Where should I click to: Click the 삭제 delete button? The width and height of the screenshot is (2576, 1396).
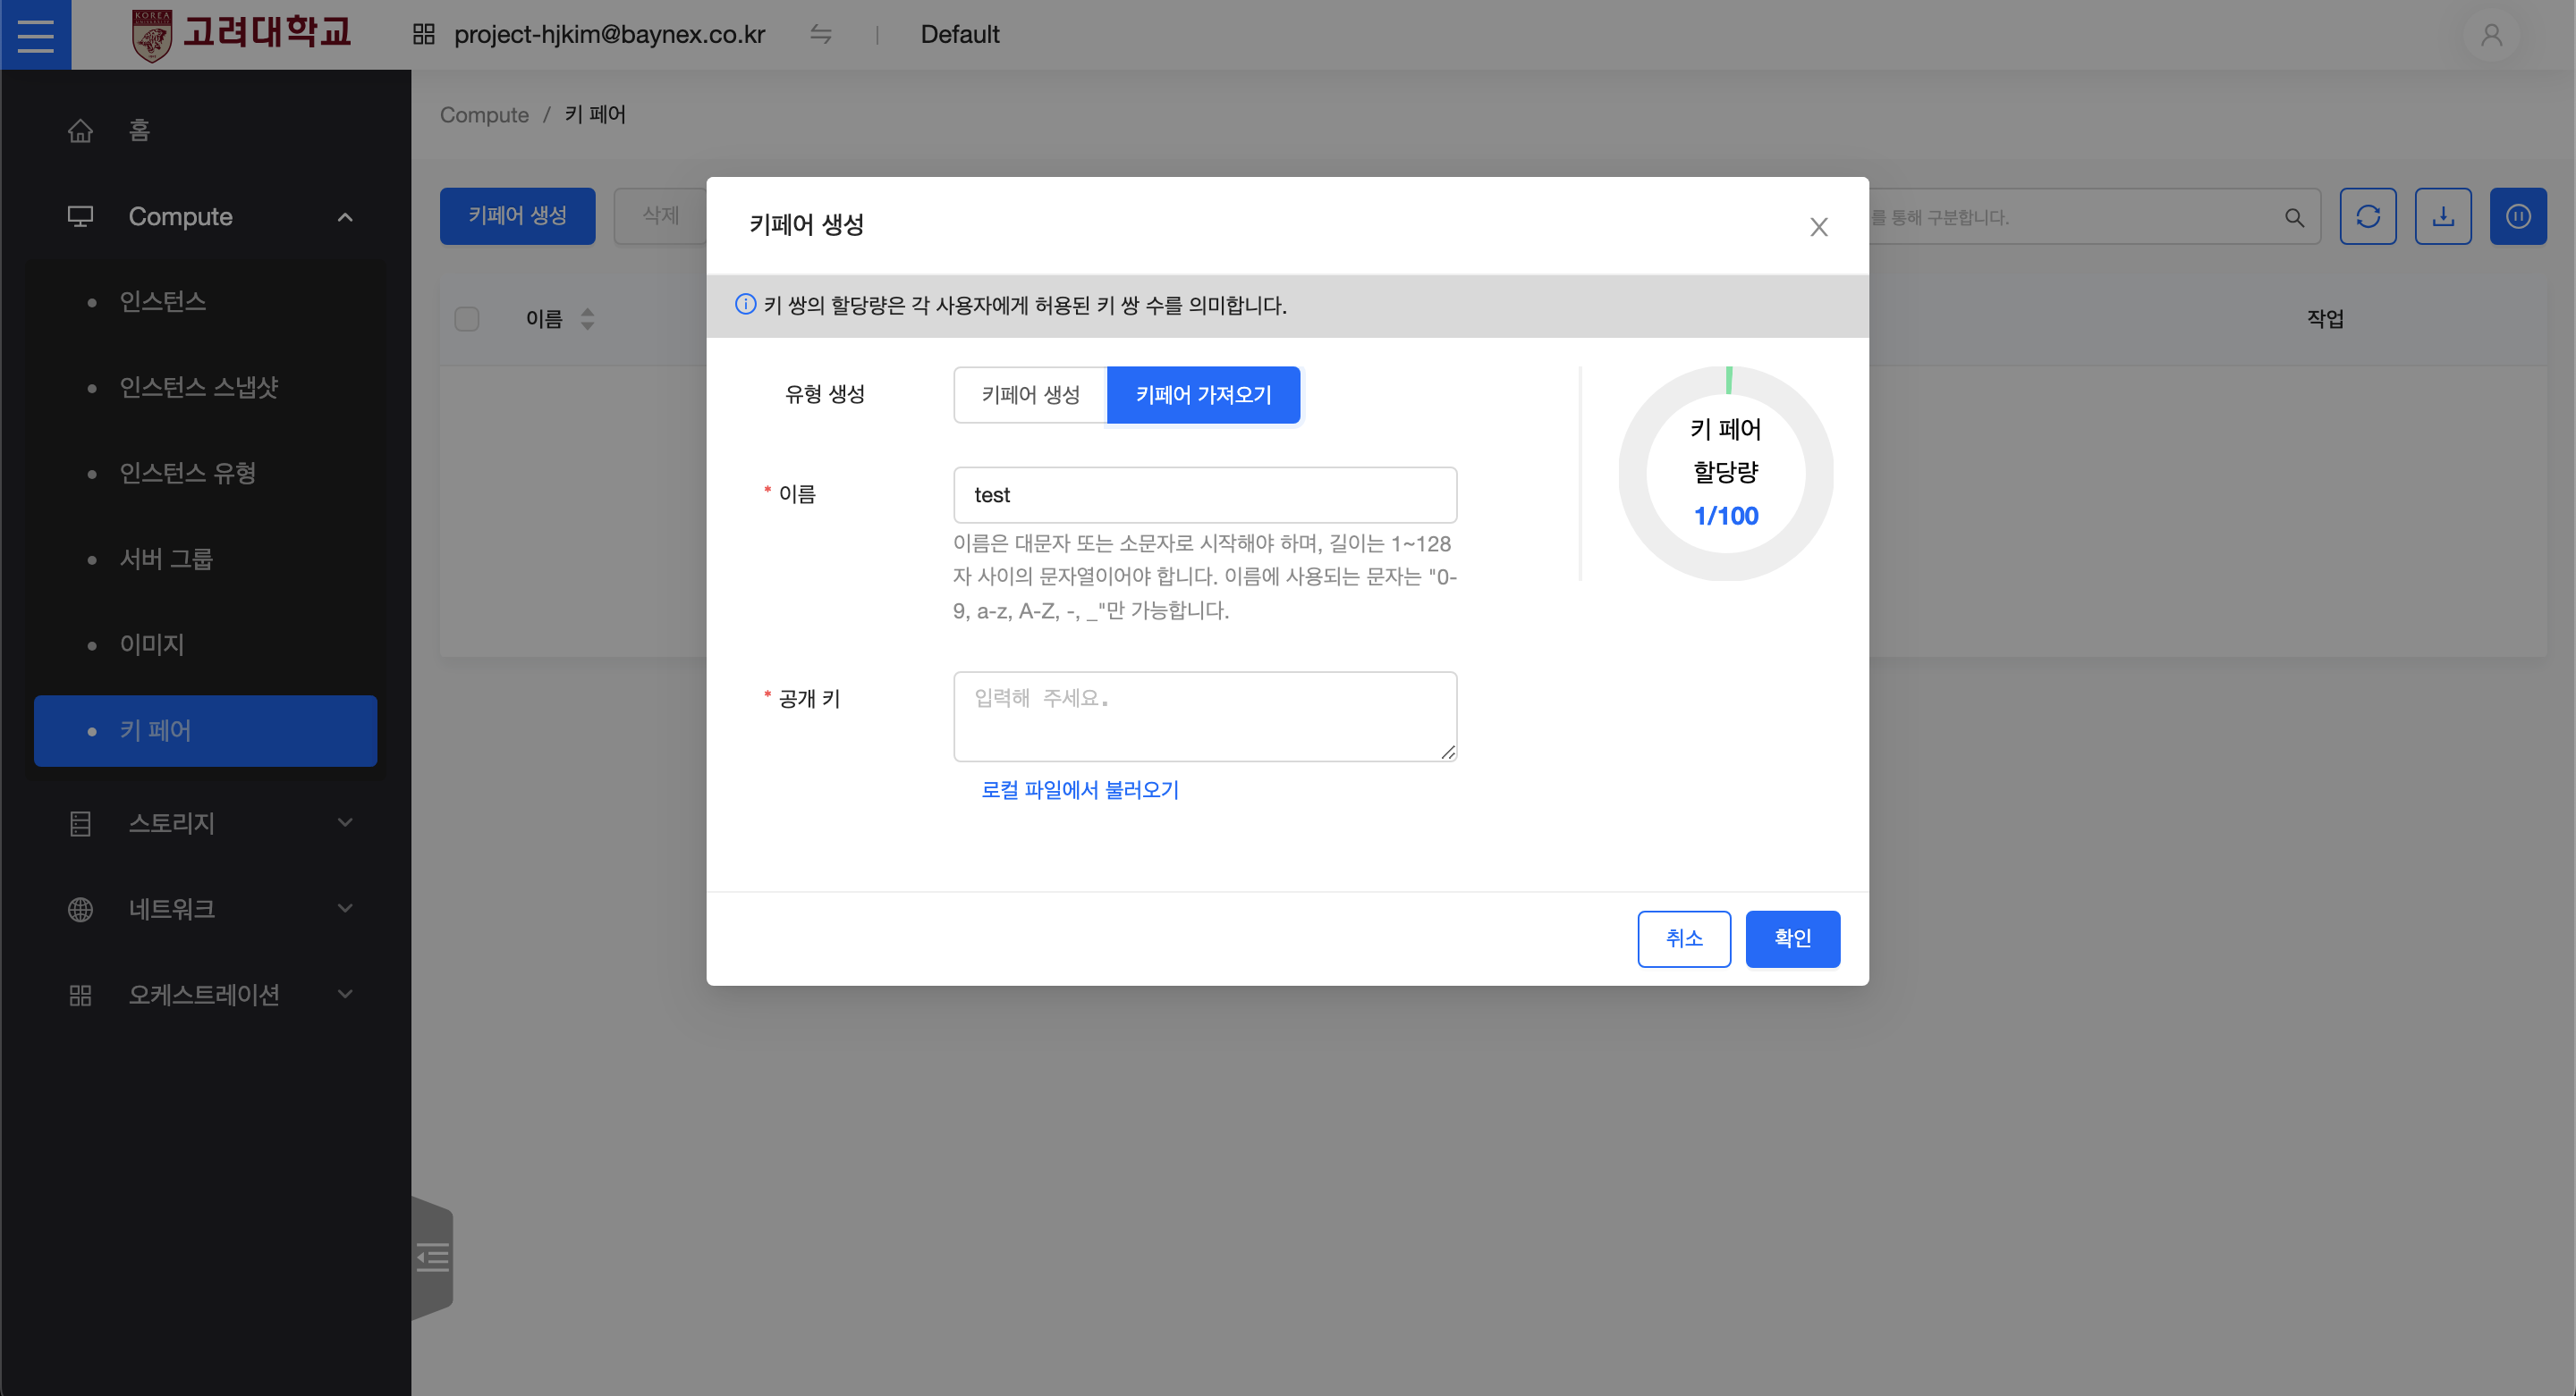(660, 216)
